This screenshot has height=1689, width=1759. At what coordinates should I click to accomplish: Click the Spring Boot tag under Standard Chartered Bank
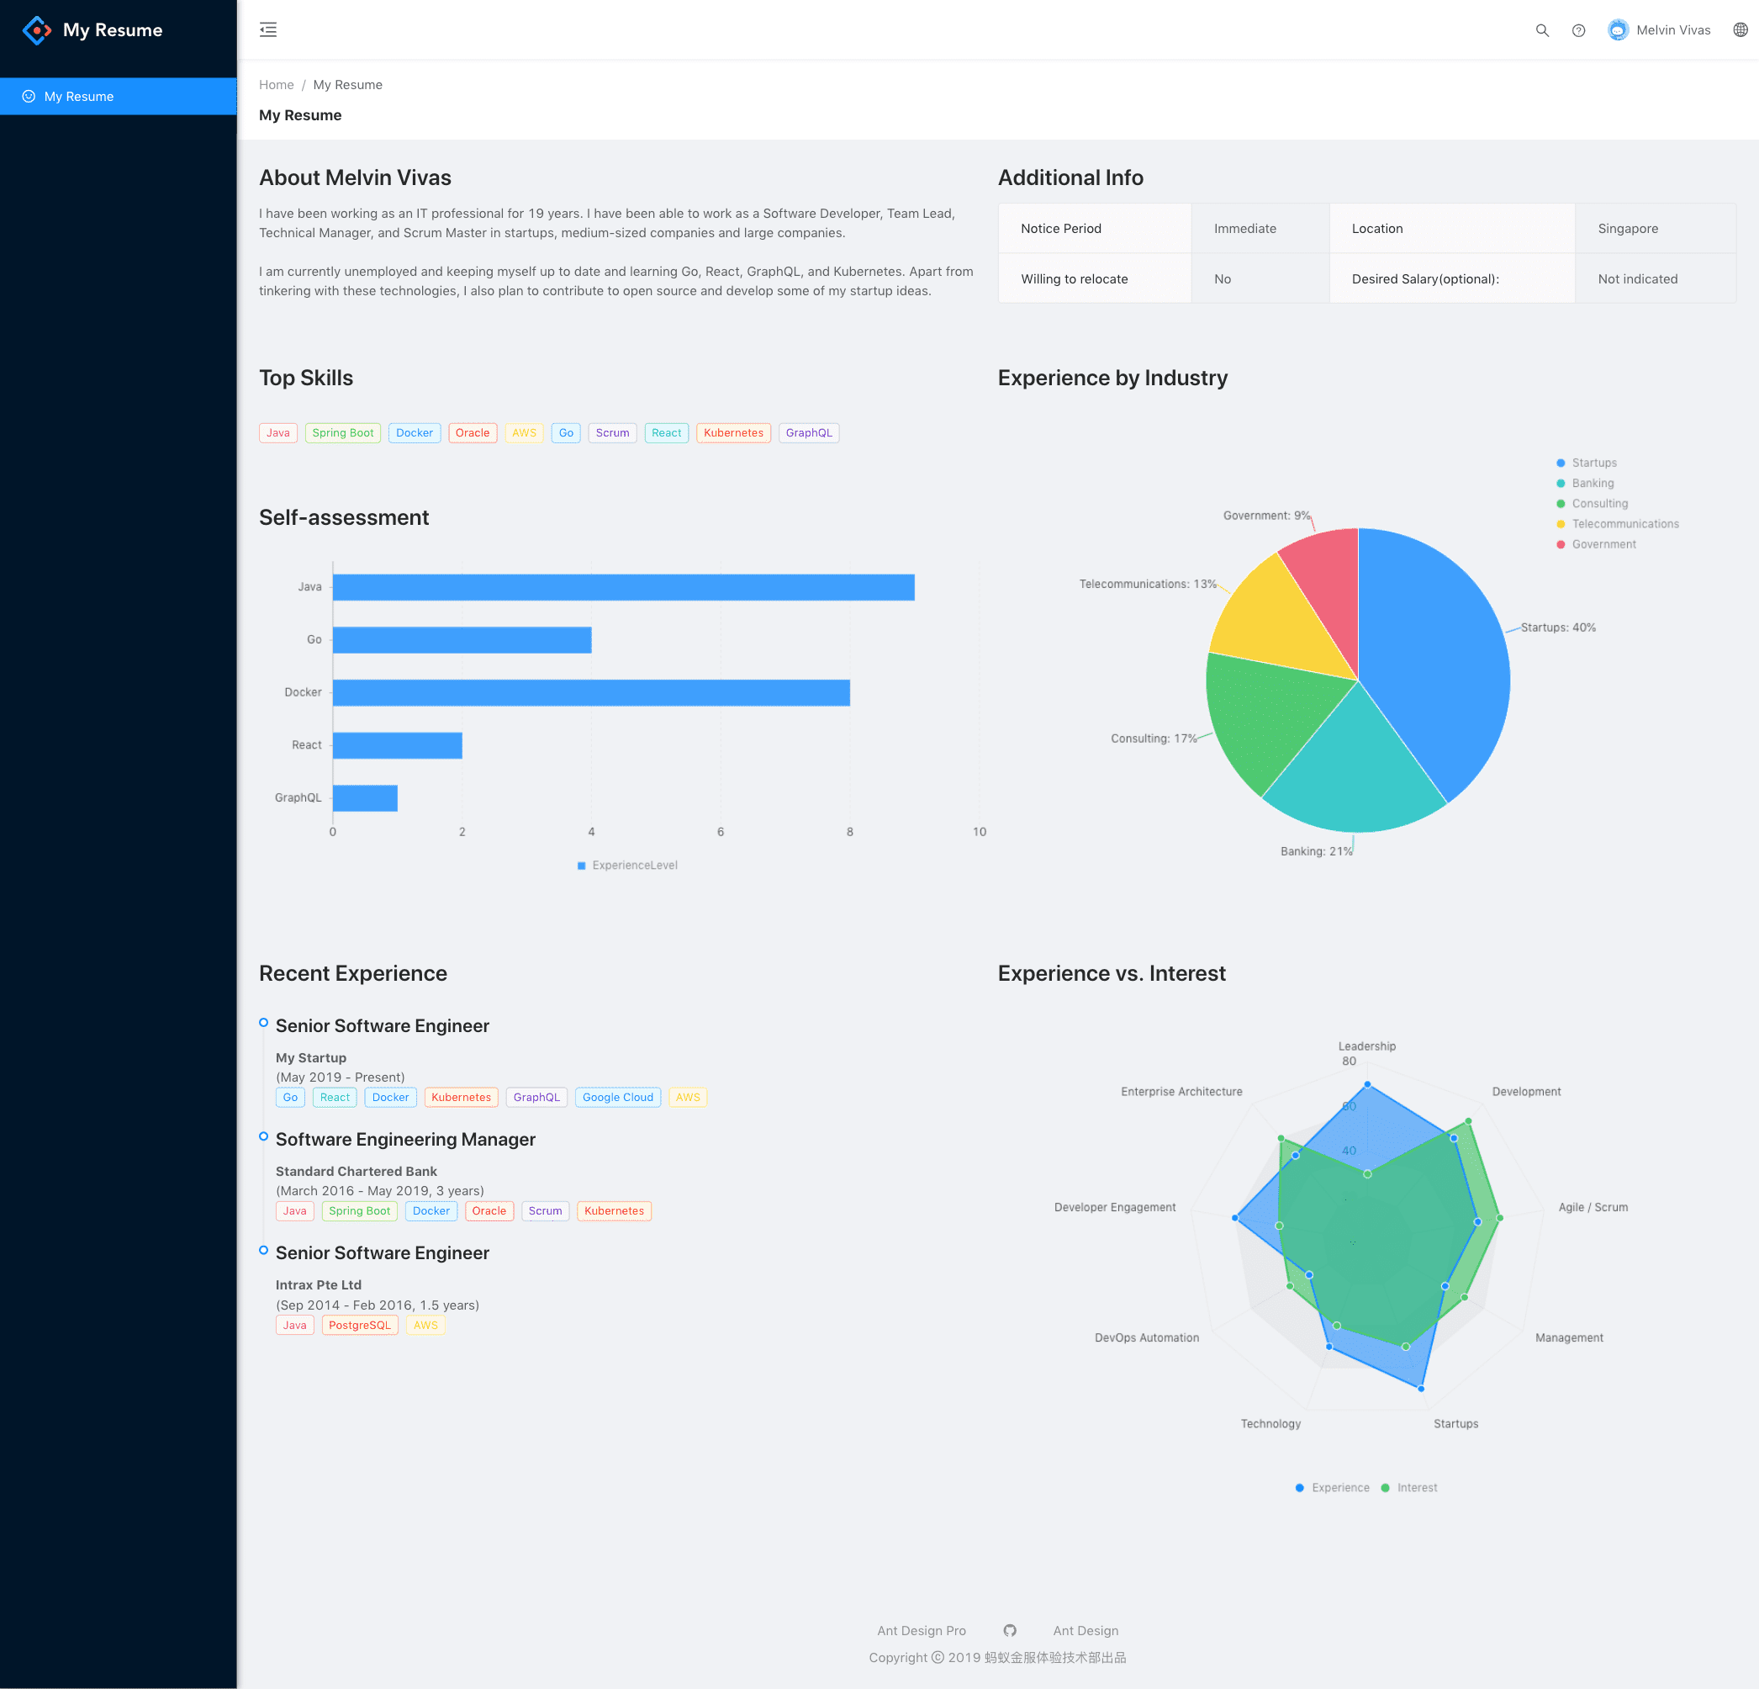point(359,1210)
